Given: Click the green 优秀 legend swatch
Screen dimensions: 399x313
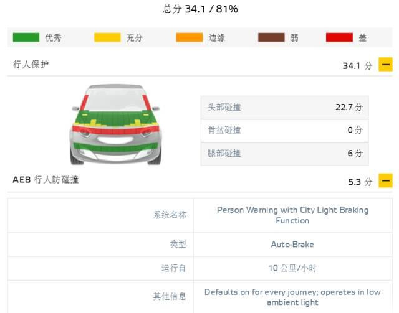Looking at the screenshot, I should pyautogui.click(x=26, y=37).
